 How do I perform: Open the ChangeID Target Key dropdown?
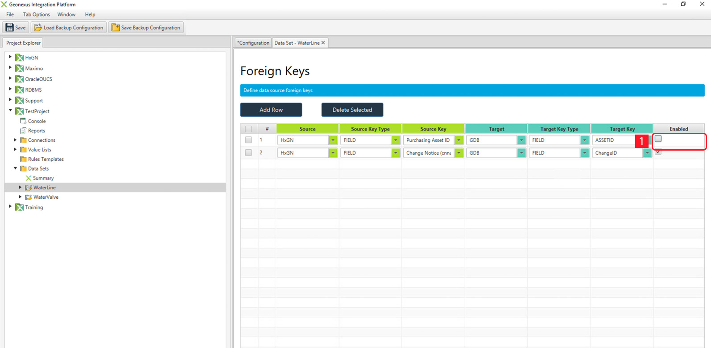pos(647,153)
